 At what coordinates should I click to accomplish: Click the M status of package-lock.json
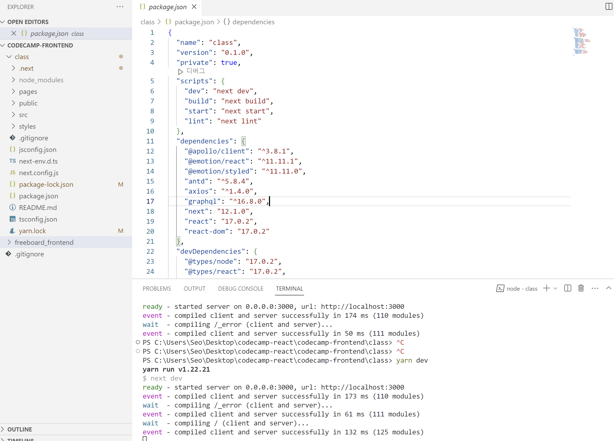click(121, 184)
